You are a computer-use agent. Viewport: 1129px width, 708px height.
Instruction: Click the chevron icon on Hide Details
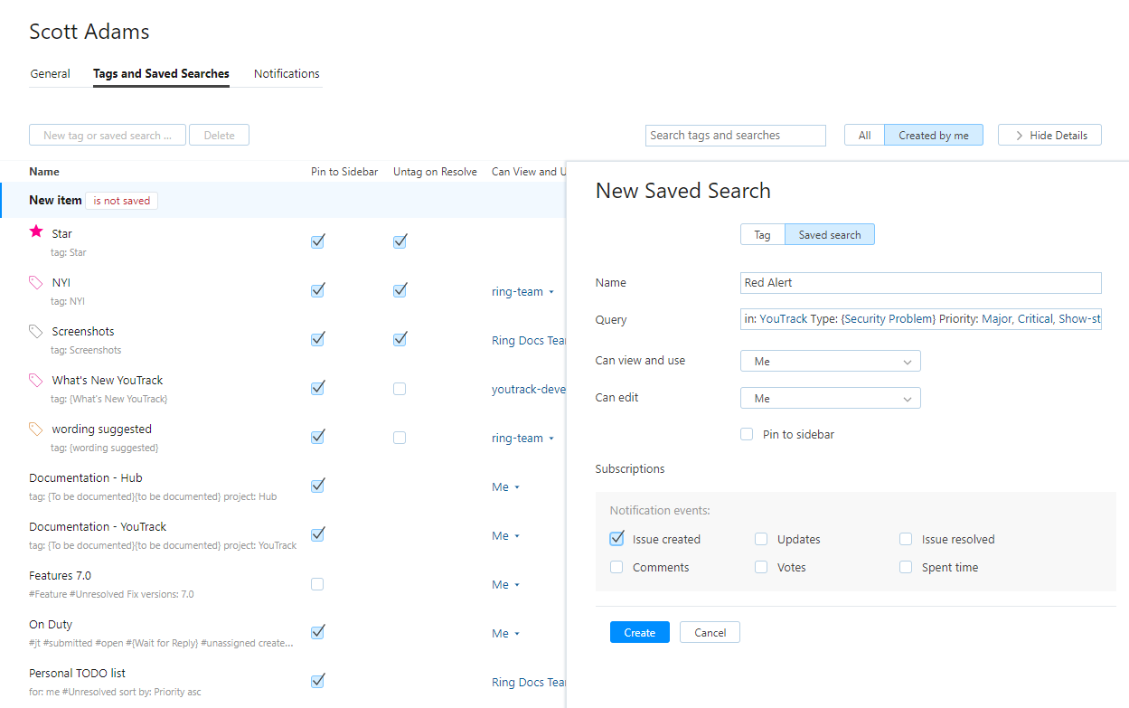[x=1019, y=136]
